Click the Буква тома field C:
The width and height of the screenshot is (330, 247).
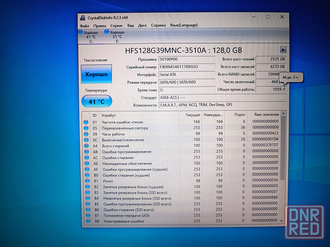187,90
